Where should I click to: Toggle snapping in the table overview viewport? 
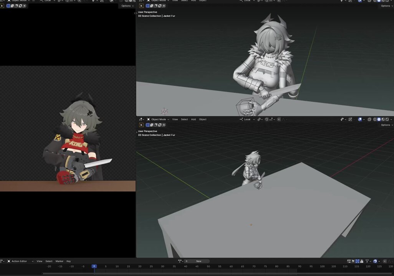[267, 120]
